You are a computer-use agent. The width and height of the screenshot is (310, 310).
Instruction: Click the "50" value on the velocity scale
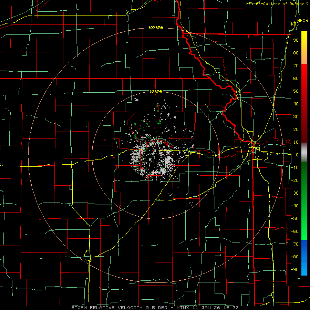[296, 91]
